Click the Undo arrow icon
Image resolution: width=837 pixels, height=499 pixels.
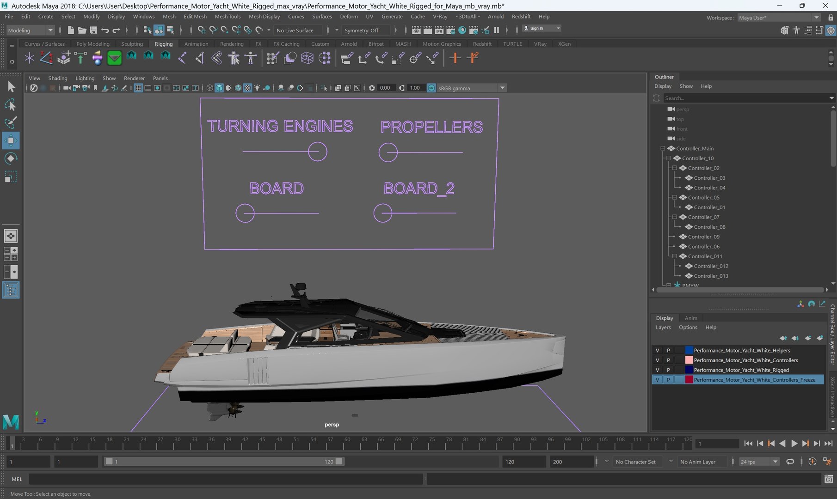pyautogui.click(x=105, y=30)
